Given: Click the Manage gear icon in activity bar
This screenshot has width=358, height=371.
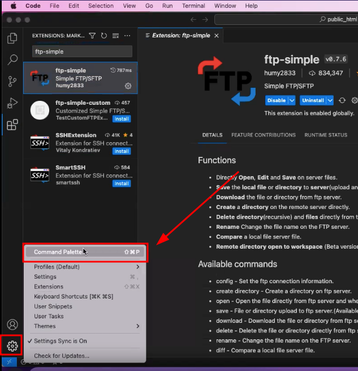Looking at the screenshot, I should [x=12, y=346].
